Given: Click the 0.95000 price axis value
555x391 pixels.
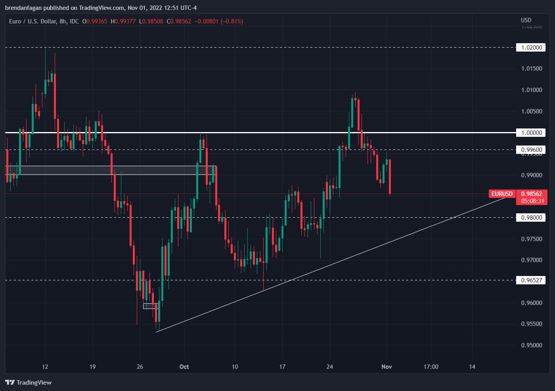Looking at the screenshot, I should point(532,345).
